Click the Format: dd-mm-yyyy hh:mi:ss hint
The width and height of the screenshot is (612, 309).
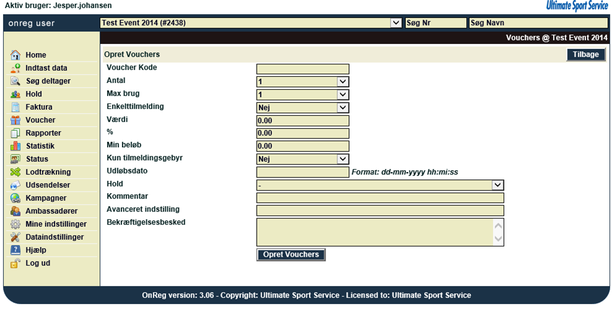coord(405,172)
